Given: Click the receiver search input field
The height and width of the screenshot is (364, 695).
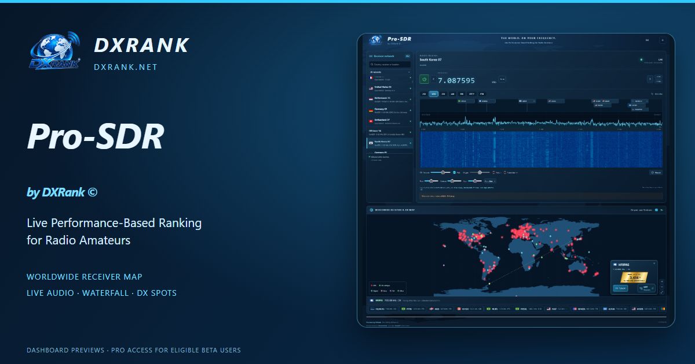Looking at the screenshot, I should (390, 64).
